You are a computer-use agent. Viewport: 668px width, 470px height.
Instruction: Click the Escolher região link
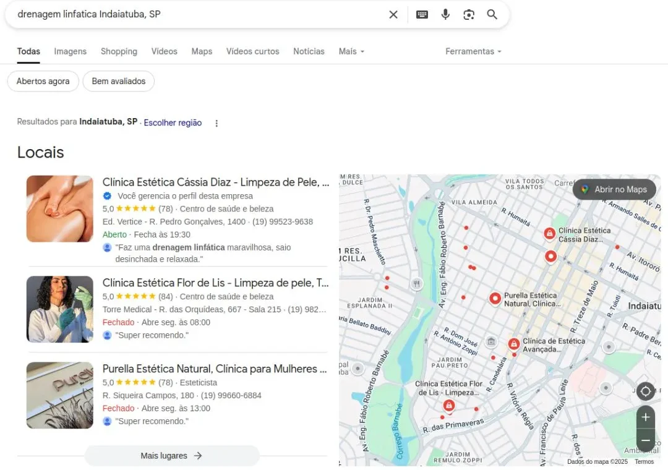tap(173, 122)
